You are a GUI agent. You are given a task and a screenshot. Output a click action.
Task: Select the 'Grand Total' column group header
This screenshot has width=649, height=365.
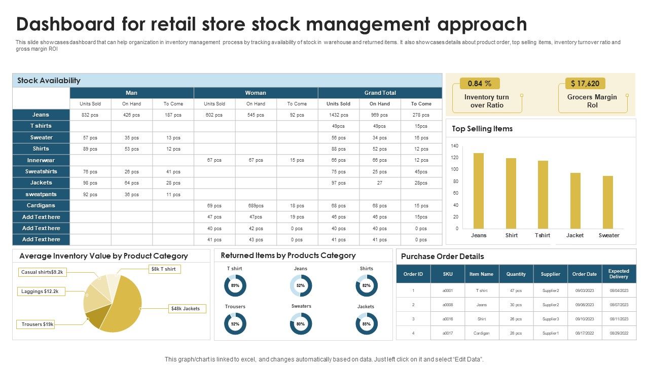(x=380, y=93)
